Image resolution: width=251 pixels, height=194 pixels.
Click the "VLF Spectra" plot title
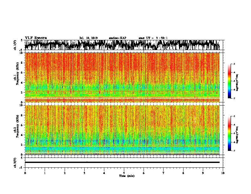tap(36, 38)
